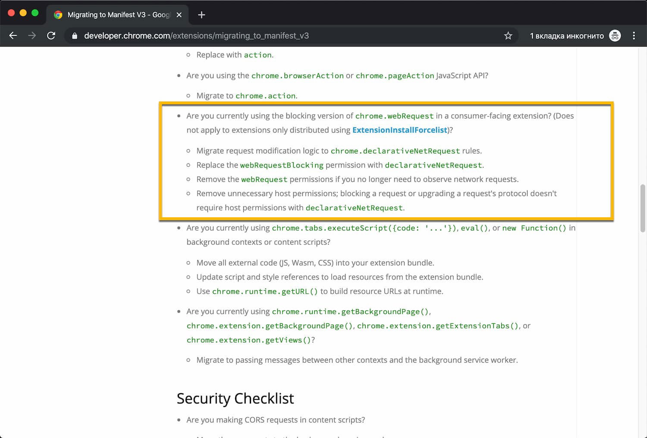Click the chrome.runtime.getURL() code text
Screen dimensions: 647x438
(x=265, y=291)
